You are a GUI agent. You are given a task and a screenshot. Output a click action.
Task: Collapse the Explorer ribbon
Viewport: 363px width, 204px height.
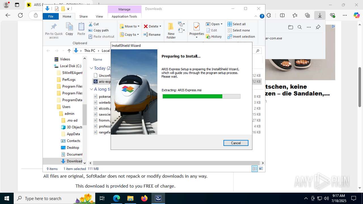coord(256,16)
